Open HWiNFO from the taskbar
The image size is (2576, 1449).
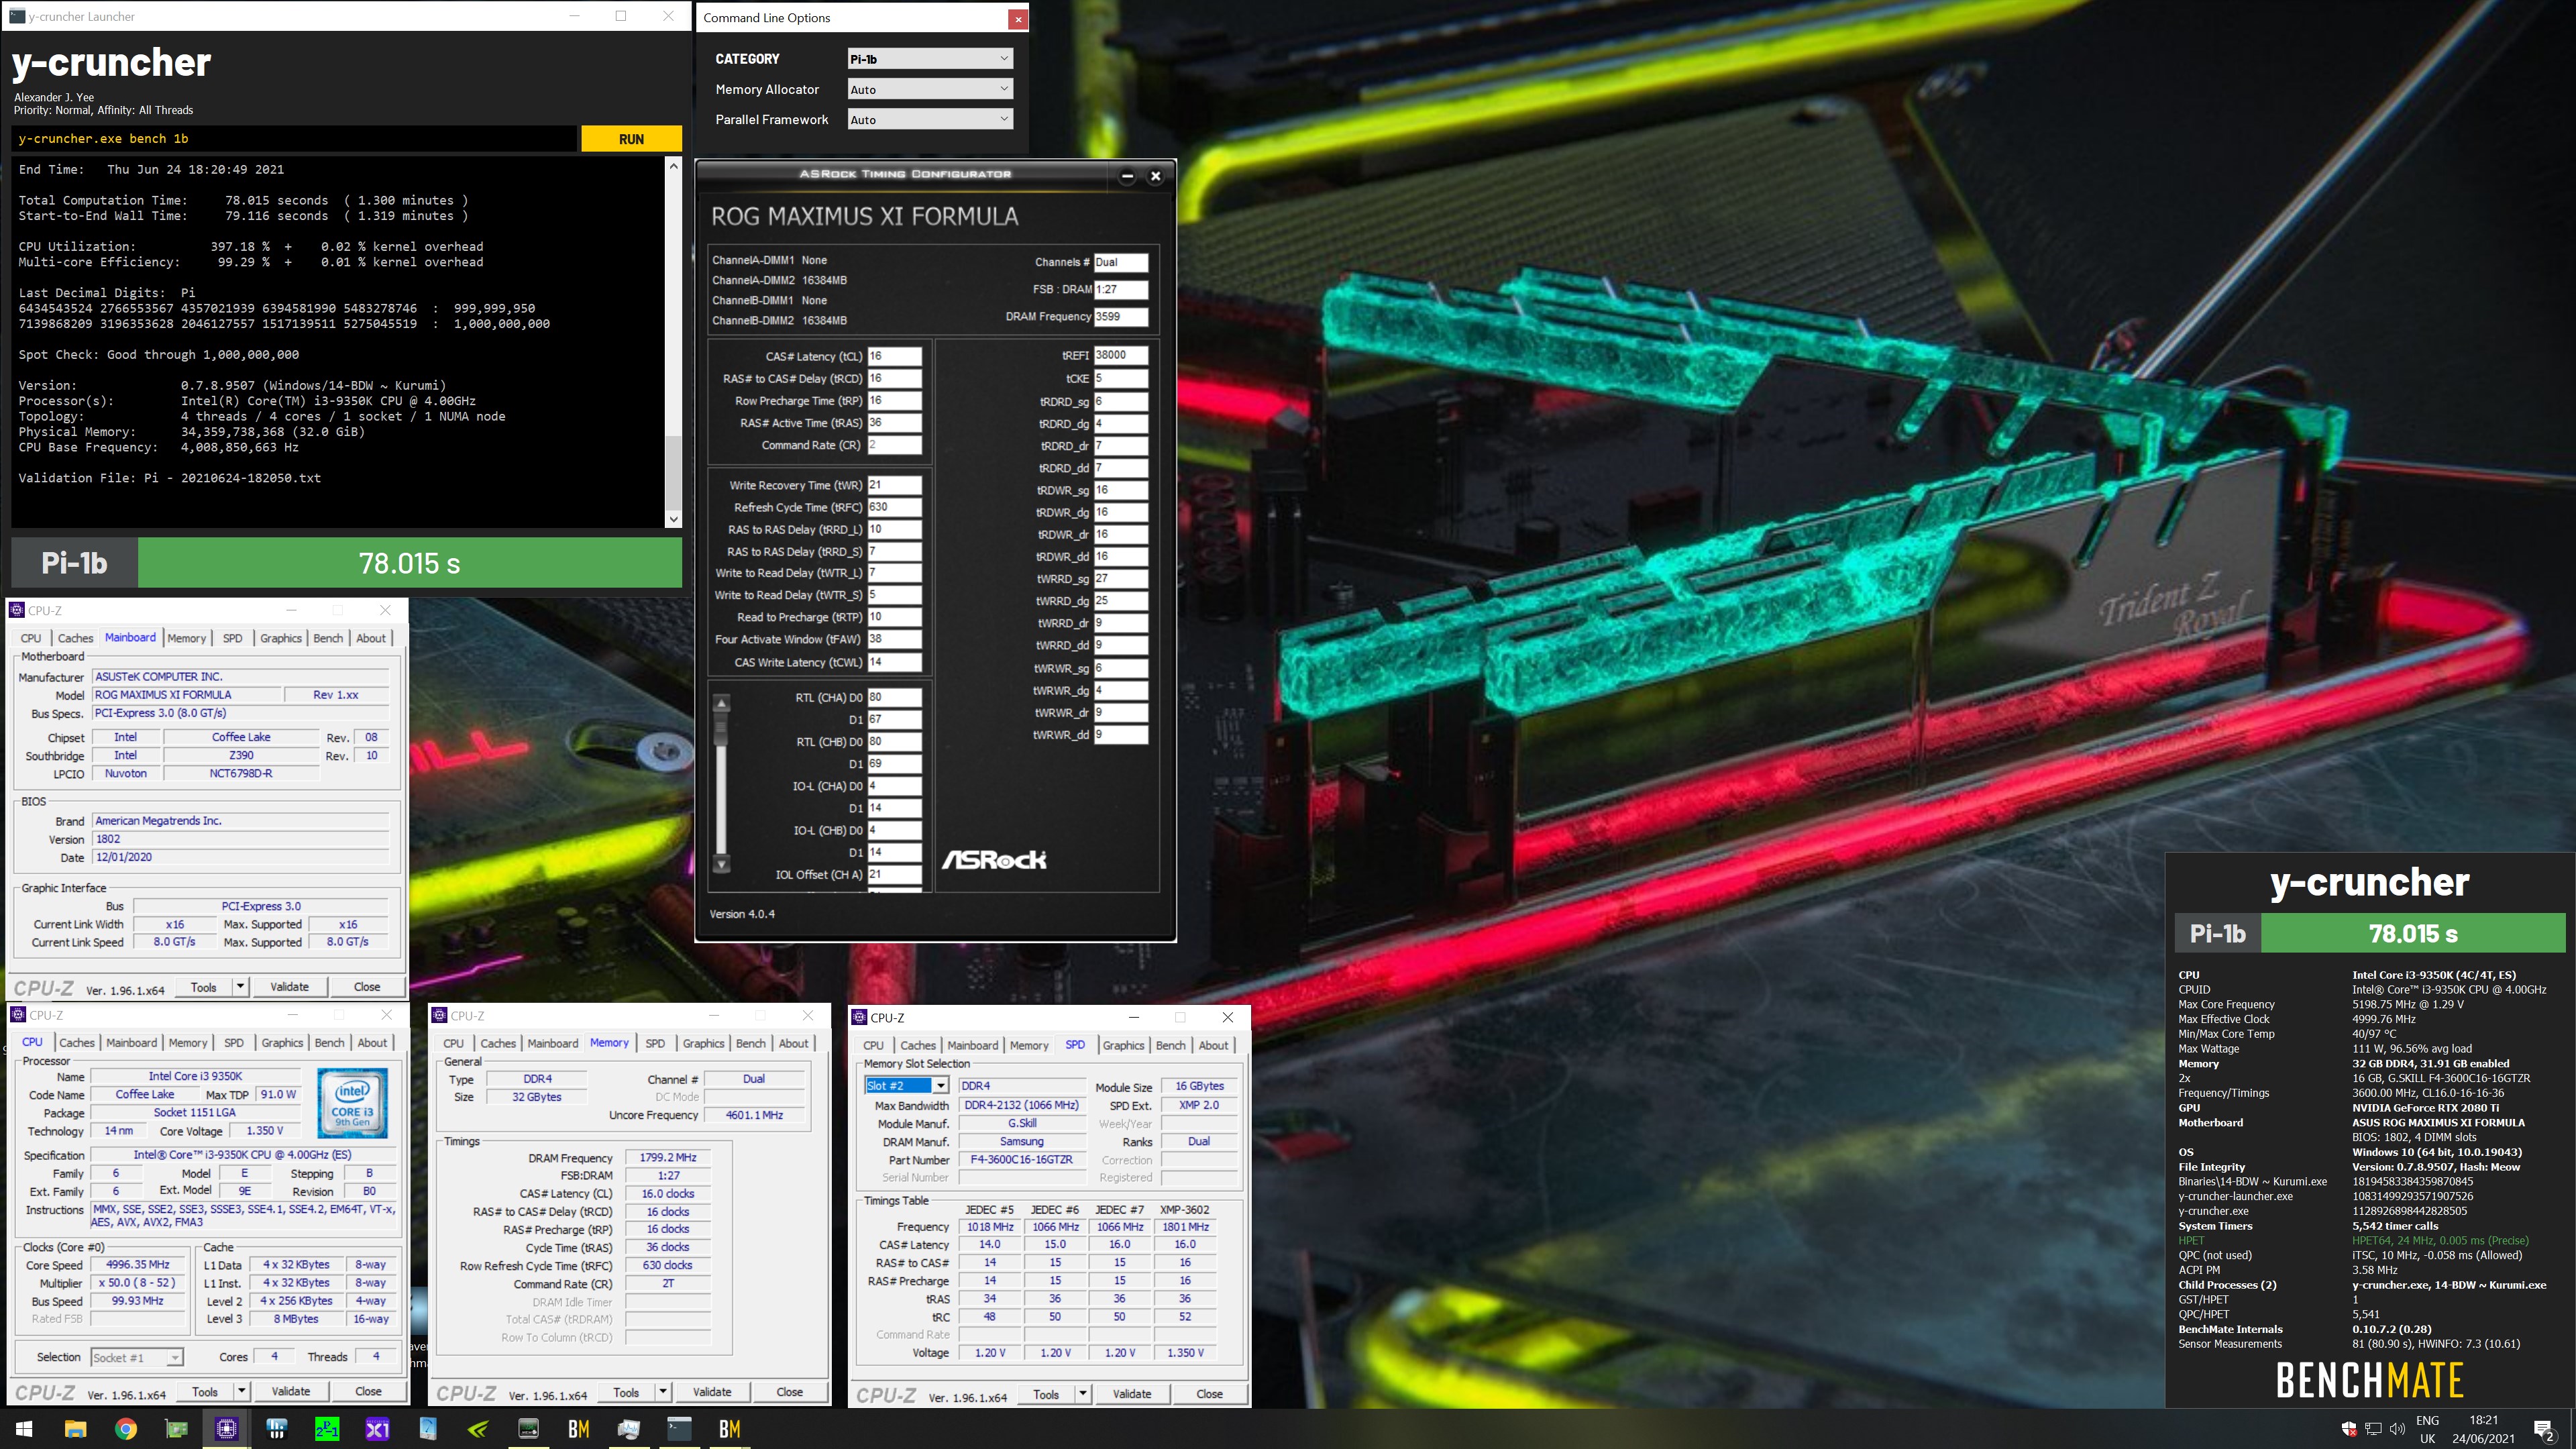tap(277, 1429)
